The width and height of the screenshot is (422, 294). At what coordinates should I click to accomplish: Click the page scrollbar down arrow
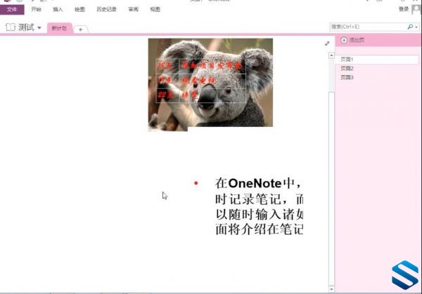click(331, 289)
